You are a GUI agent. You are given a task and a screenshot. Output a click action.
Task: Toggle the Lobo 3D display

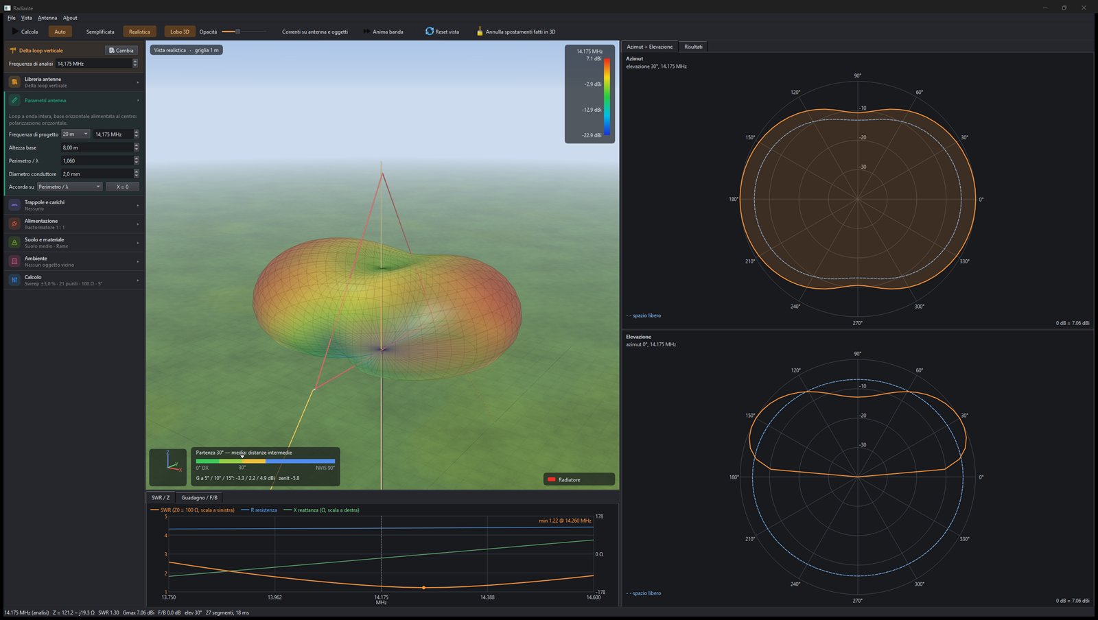[x=180, y=32]
